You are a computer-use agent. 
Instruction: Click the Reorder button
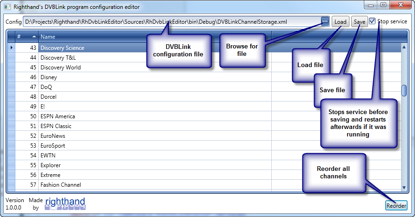[x=396, y=205]
